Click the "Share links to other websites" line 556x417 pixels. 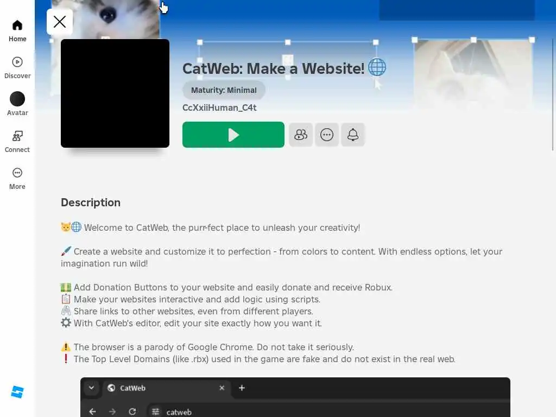coord(187,311)
